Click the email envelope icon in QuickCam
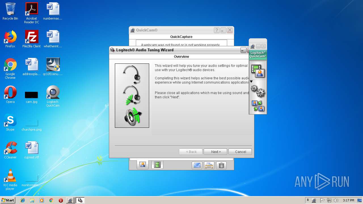Viewport: 363px width, 204px height. pyautogui.click(x=197, y=165)
